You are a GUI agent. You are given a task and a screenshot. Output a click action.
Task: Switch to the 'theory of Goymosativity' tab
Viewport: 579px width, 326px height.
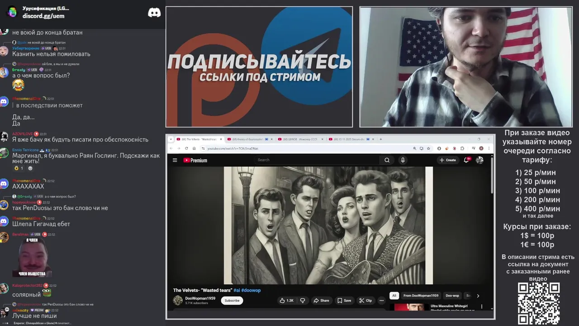pyautogui.click(x=249, y=139)
